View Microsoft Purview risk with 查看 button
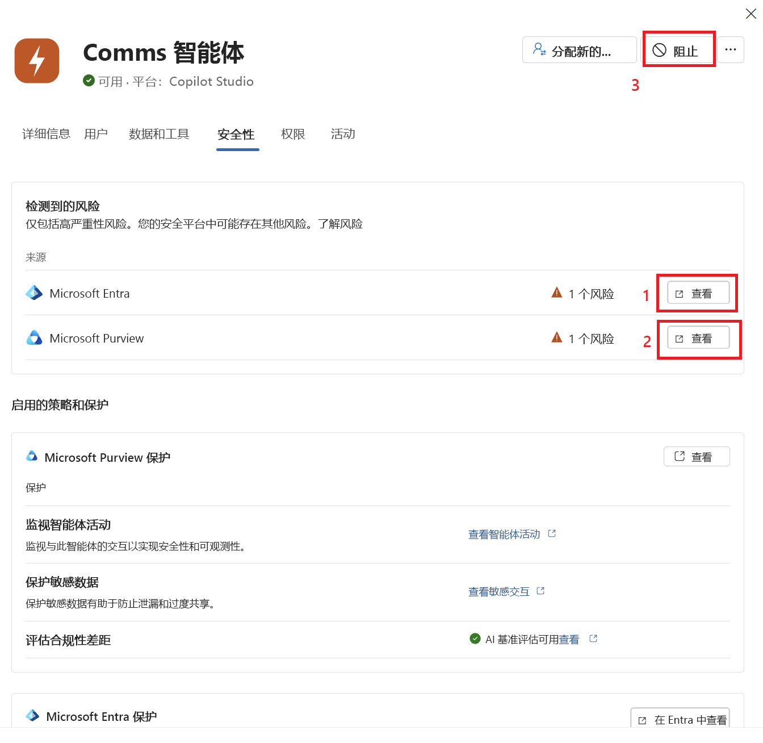This screenshot has height=743, width=763. pyautogui.click(x=698, y=338)
